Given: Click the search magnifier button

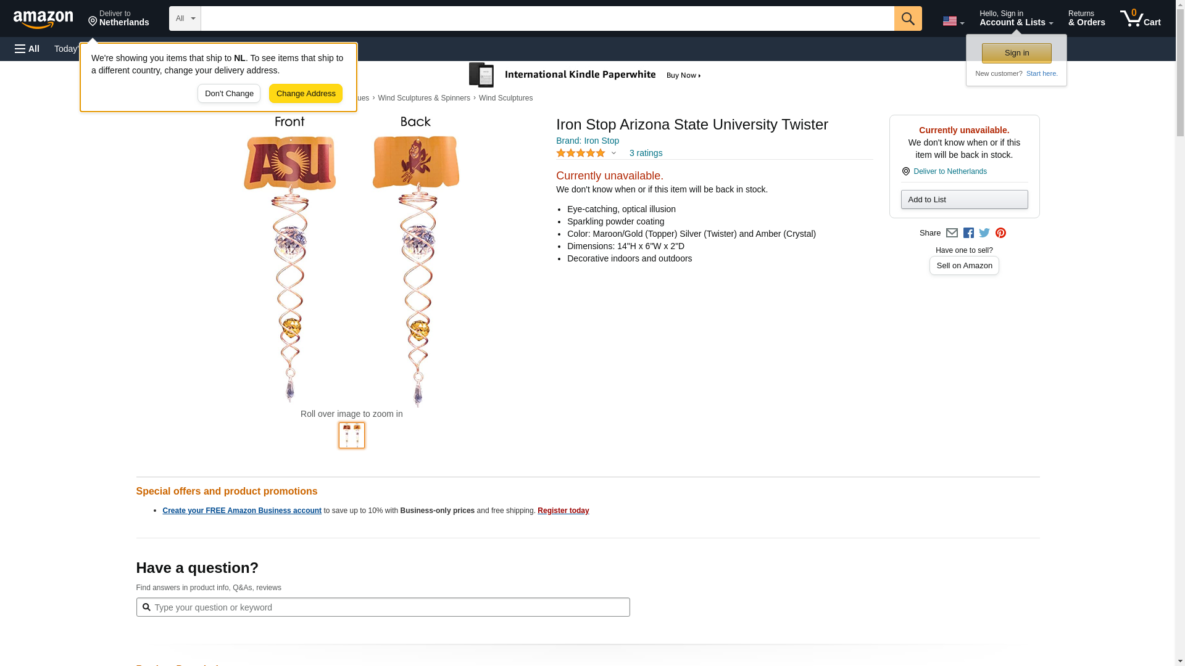Looking at the screenshot, I should click(907, 18).
